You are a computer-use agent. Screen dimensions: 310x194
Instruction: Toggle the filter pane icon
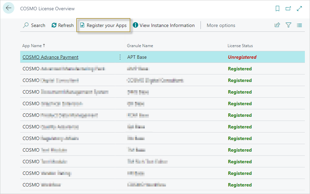point(288,25)
